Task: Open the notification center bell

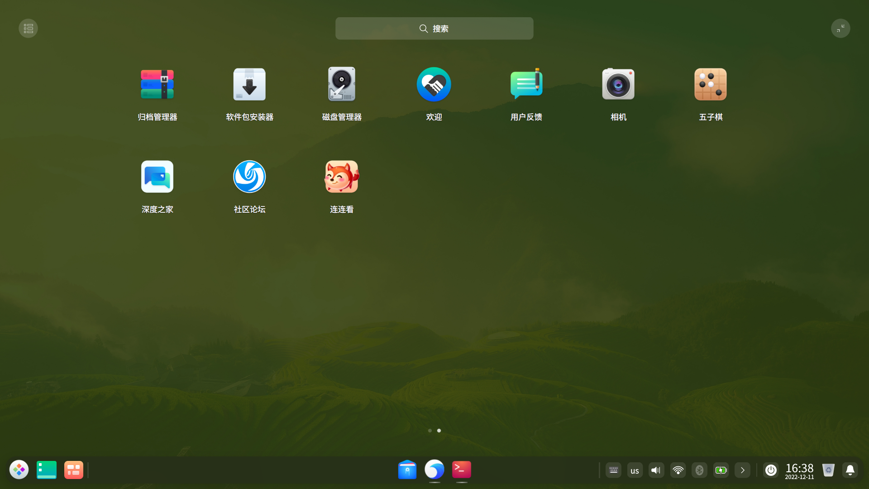Action: tap(850, 470)
